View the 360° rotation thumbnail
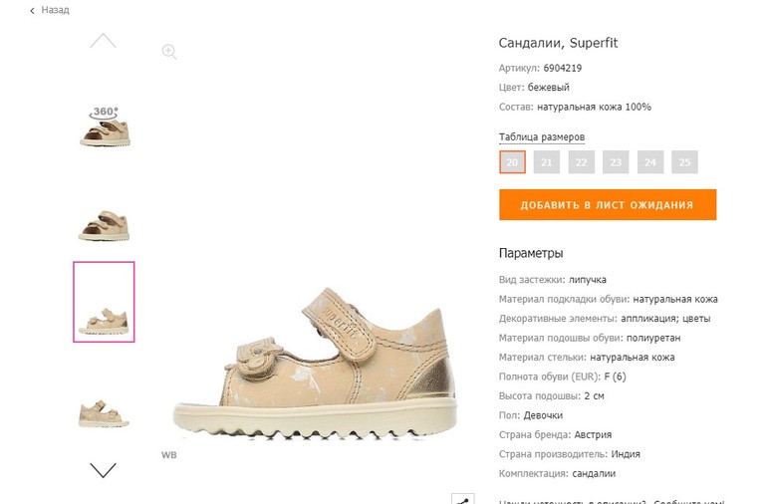This screenshot has height=504, width=767. click(x=105, y=126)
